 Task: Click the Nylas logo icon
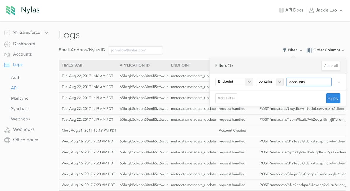[10, 10]
